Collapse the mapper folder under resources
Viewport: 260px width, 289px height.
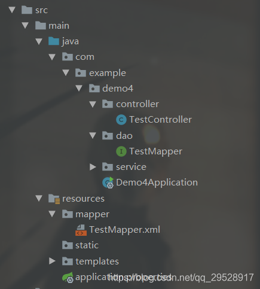pyautogui.click(x=52, y=214)
